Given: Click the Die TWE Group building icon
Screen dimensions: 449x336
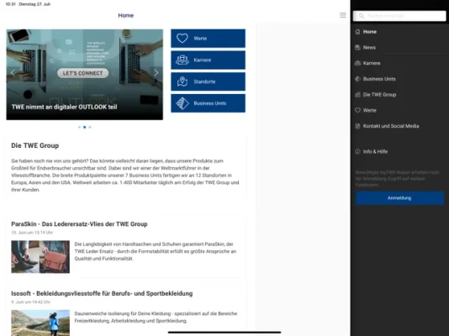Looking at the screenshot, I should (x=357, y=95).
